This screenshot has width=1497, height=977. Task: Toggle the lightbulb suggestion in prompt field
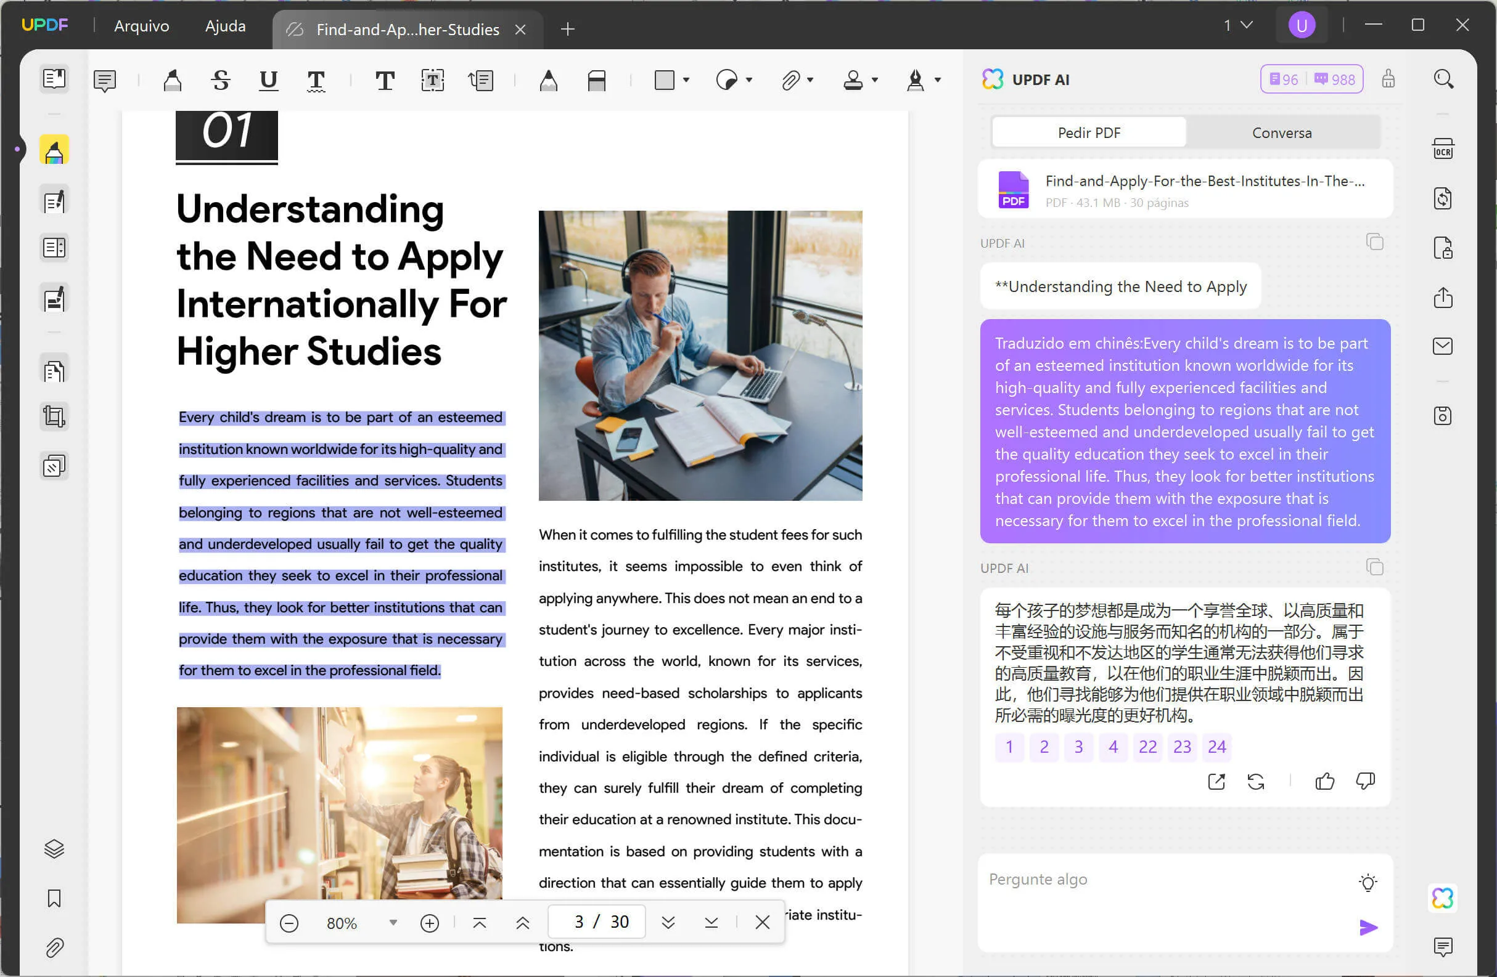pos(1369,882)
